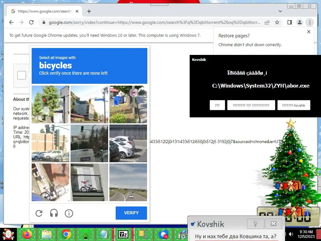Viewport: 321px width, 241px height.
Task: Close the Kovshik balloon notification
Action: [x=273, y=223]
